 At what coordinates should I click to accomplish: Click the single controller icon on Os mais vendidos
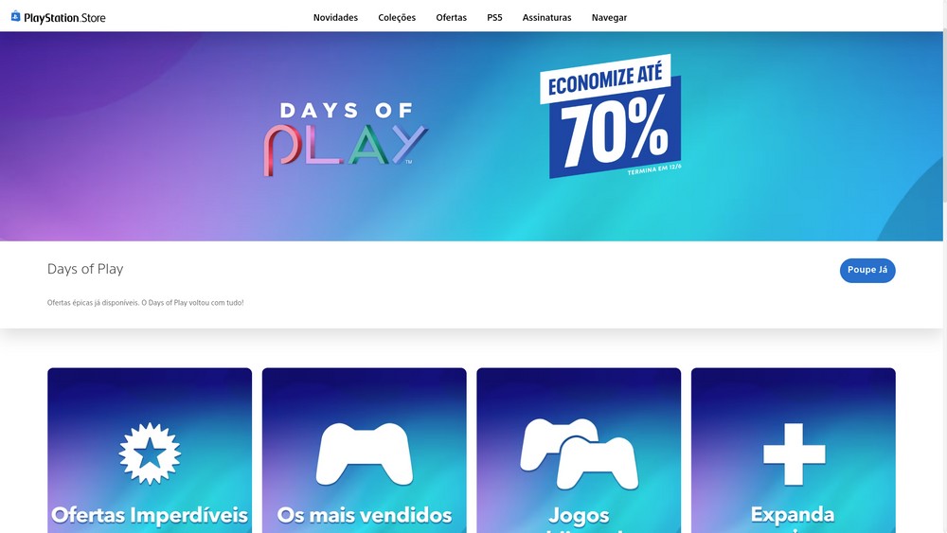point(365,453)
